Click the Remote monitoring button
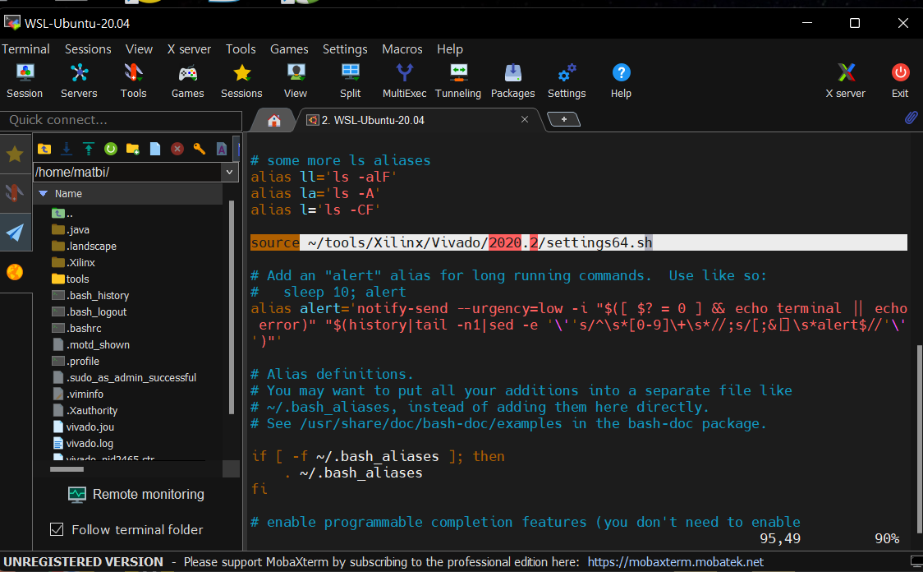Viewport: 923px width, 572px height. [136, 494]
